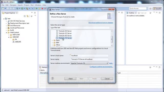Image resolution: width=164 pixels, height=92 pixels.
Task: Click Download additional server adapters link
Action: coord(101,22)
